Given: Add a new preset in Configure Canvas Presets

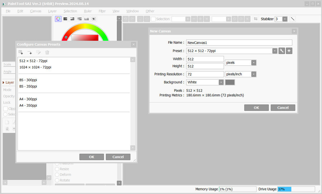Looking at the screenshot, I should pyautogui.click(x=21, y=52).
